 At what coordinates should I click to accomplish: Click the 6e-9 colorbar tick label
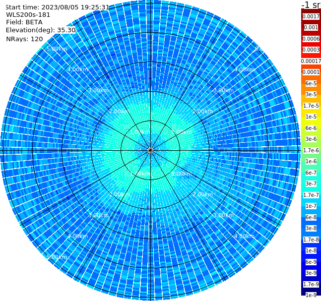point(311,262)
